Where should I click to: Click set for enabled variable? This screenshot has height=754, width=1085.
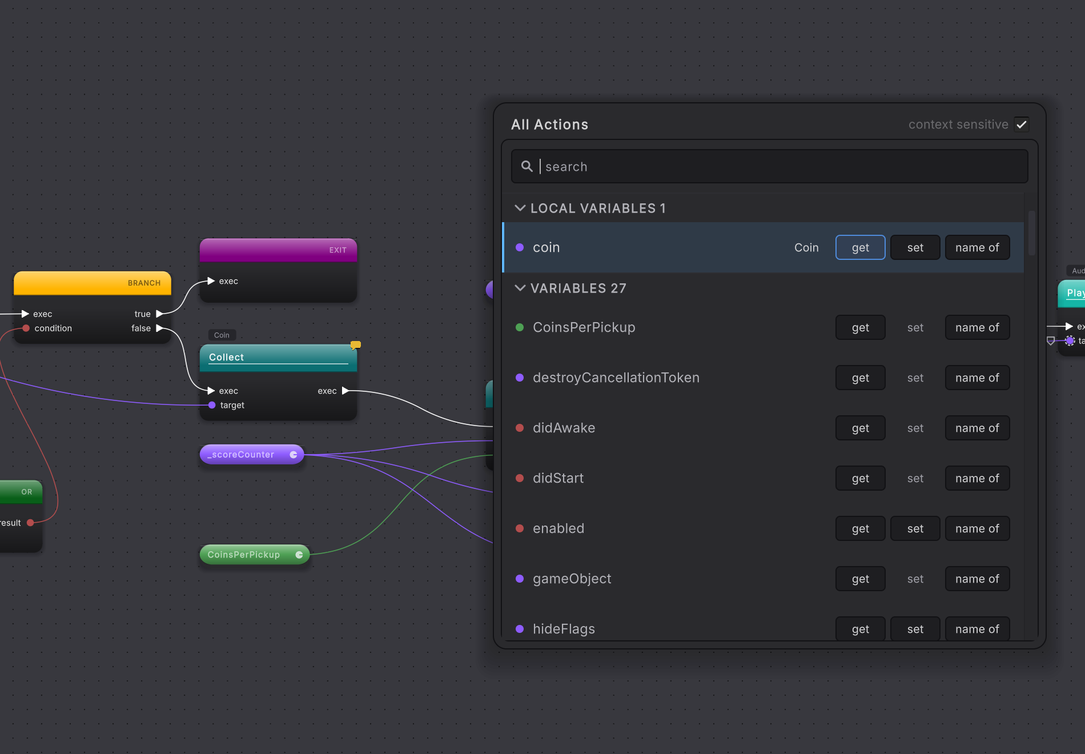(x=915, y=528)
